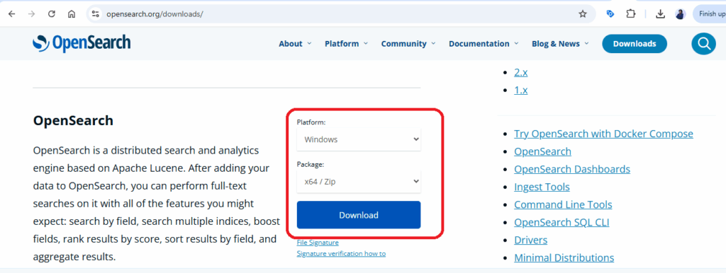
Task: Click the chevron next to About
Action: point(309,43)
